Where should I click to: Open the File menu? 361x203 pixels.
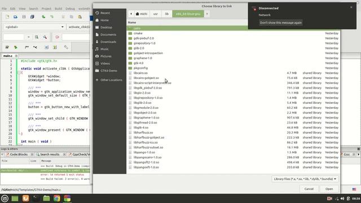(4, 8)
